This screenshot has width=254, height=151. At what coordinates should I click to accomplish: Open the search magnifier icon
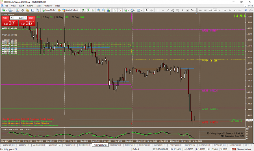[x=246, y=10]
